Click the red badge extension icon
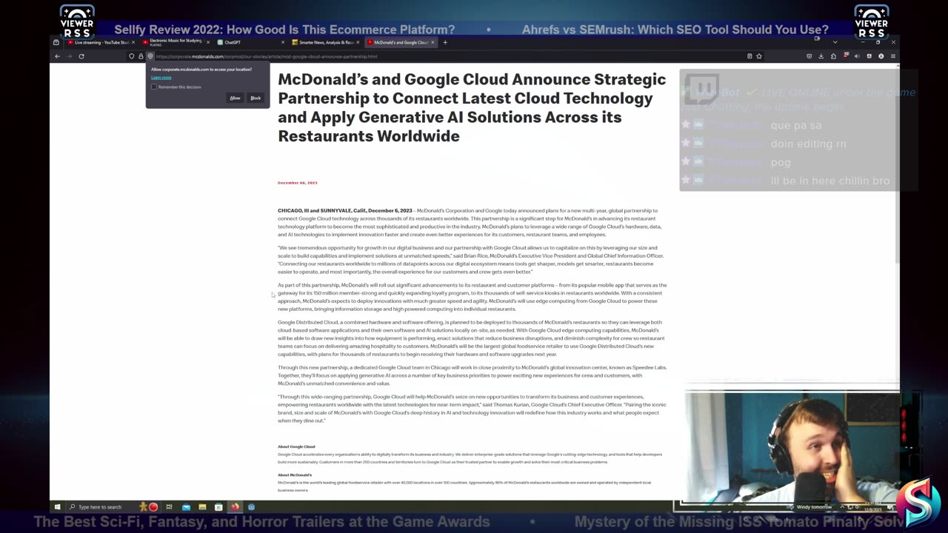The height and width of the screenshot is (533, 948). 845,56
